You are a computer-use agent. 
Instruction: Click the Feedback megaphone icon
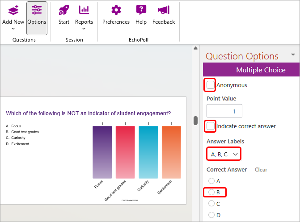point(164,10)
